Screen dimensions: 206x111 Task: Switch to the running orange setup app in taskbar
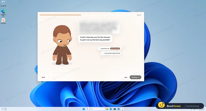122,109
